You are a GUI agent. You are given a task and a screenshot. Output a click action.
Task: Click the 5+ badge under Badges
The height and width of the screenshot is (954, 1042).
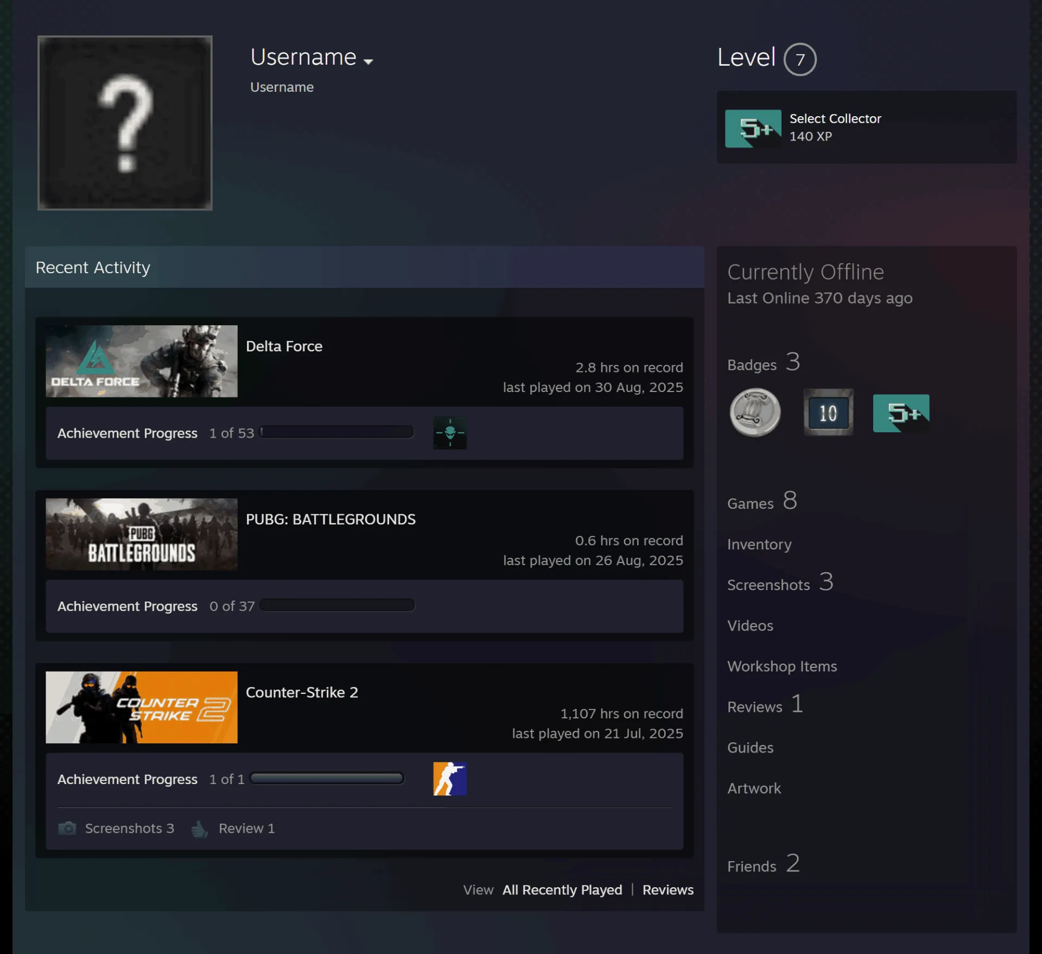coord(901,413)
